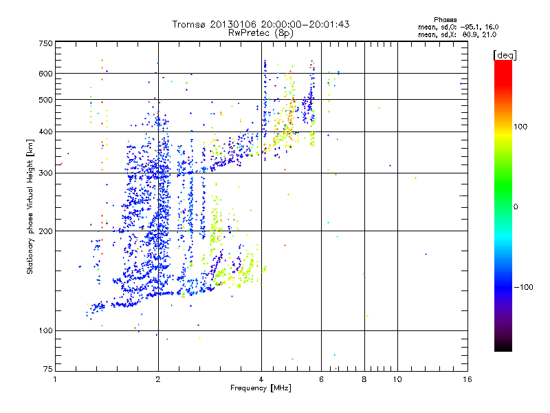Image resolution: width=550 pixels, height=413 pixels.
Task: Click the plot title 'Tromsø 20130106 20:00:00-20:01:43'
Action: click(261, 24)
